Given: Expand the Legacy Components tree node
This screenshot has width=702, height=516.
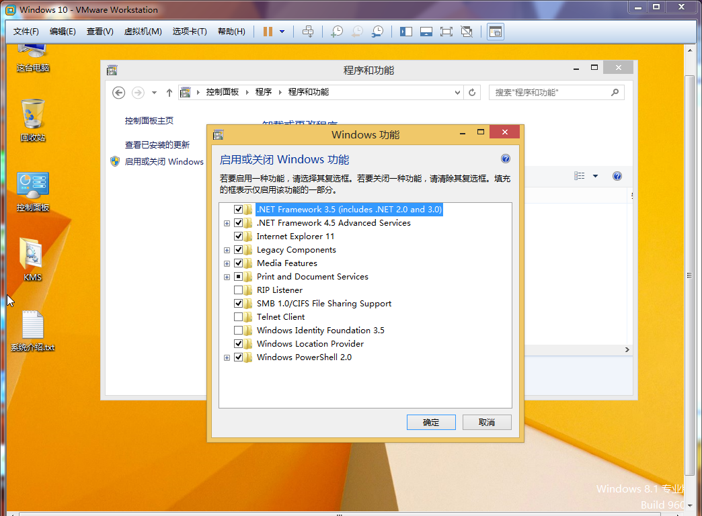Looking at the screenshot, I should (x=227, y=250).
